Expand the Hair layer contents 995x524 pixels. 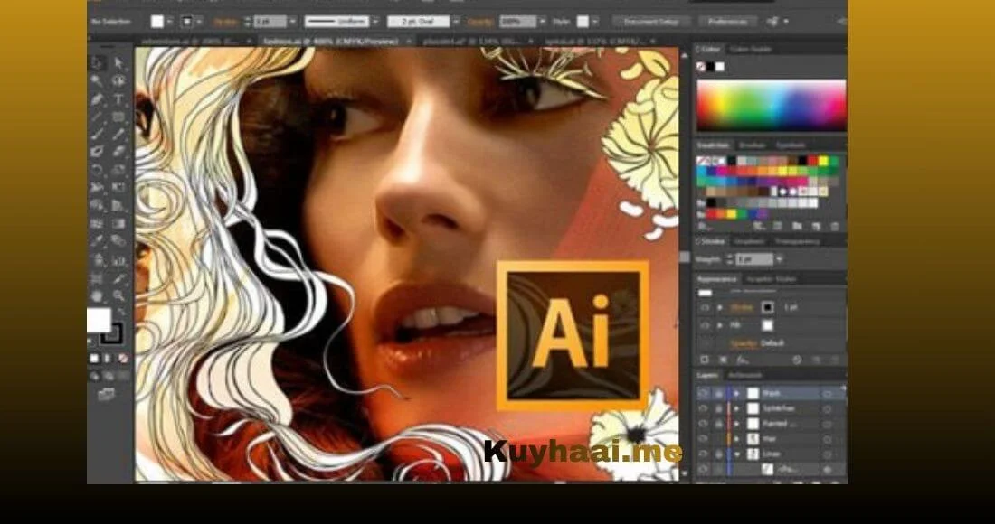736,438
